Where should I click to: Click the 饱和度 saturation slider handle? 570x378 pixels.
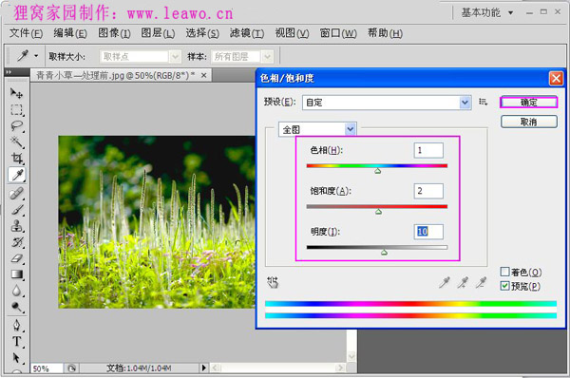pos(378,212)
